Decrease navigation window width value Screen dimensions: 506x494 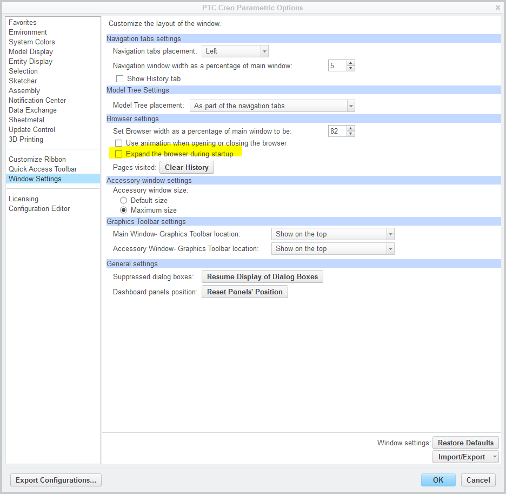[351, 69]
